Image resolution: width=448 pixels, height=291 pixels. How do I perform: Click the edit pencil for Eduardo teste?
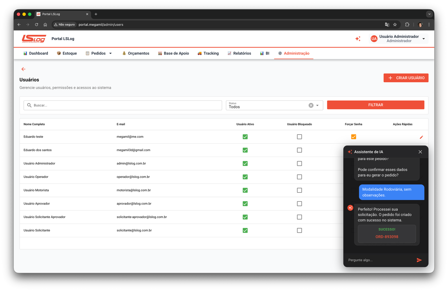[421, 137]
